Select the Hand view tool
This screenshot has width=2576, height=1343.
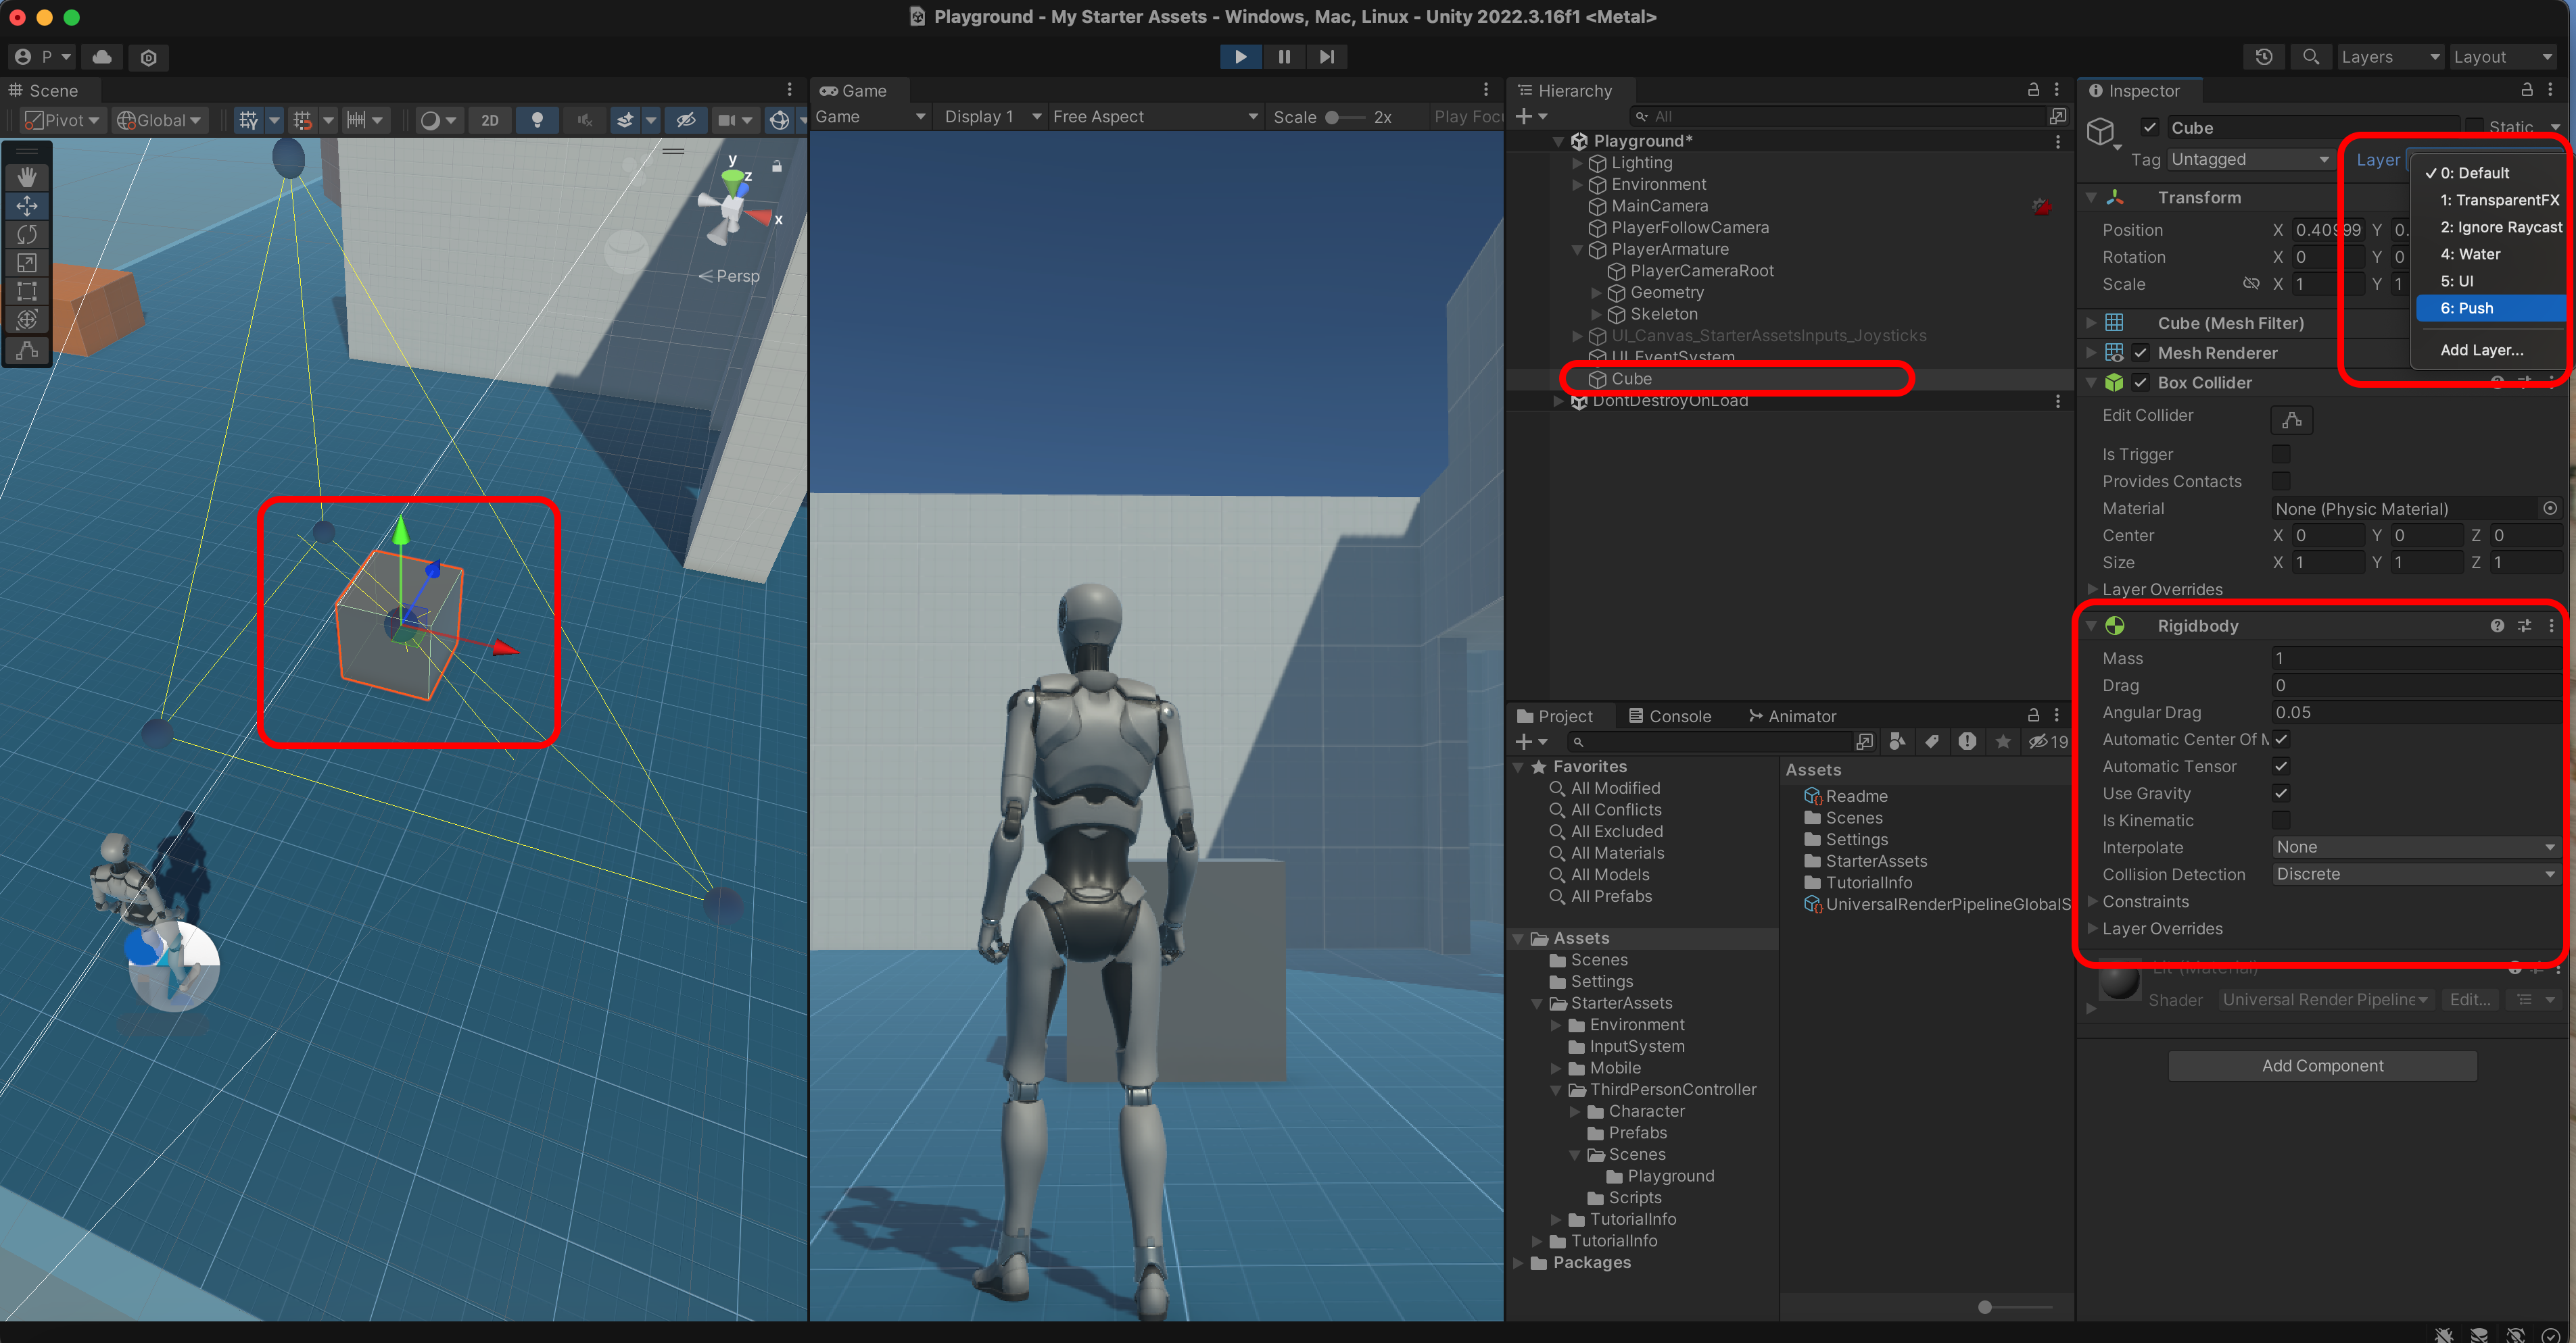click(x=27, y=177)
